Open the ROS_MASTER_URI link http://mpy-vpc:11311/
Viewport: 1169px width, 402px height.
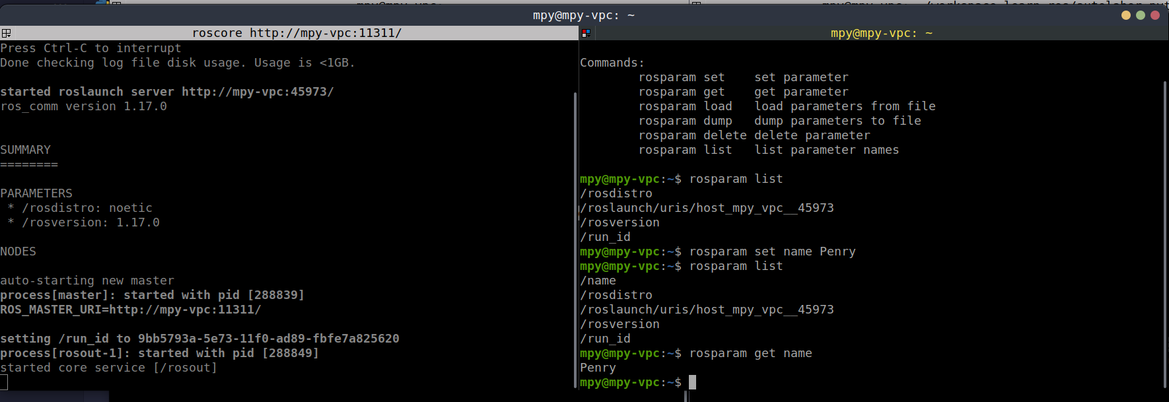(185, 310)
